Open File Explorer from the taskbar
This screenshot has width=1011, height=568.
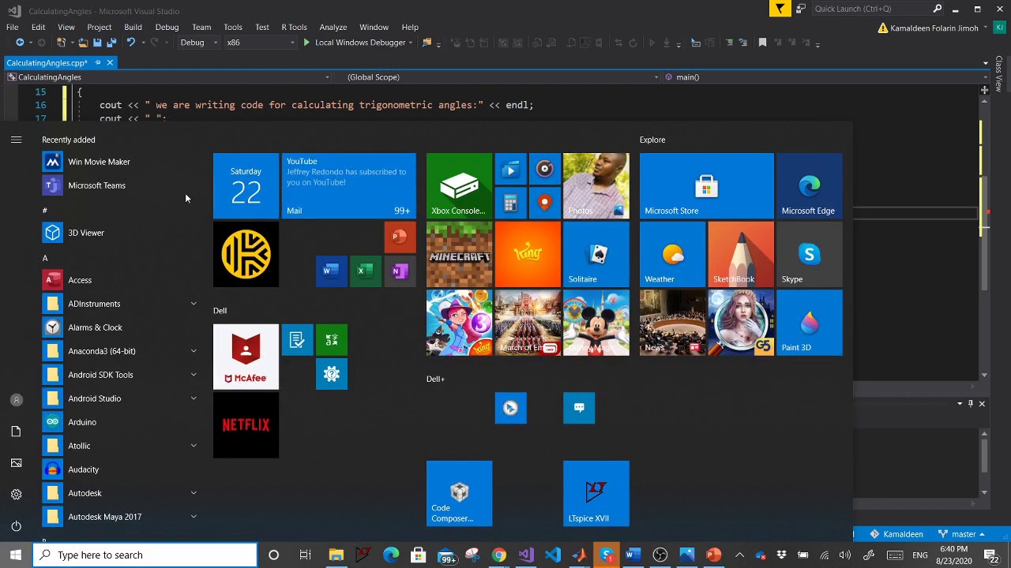[x=336, y=555]
